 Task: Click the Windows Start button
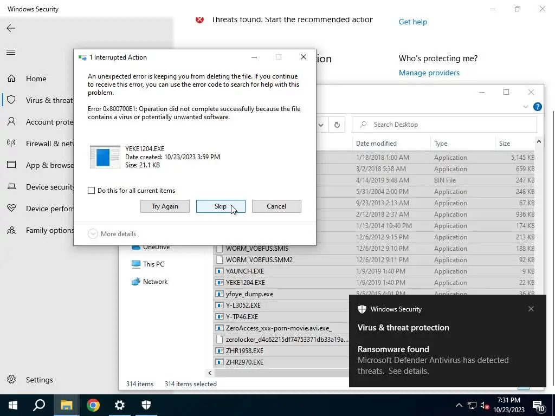click(x=13, y=405)
